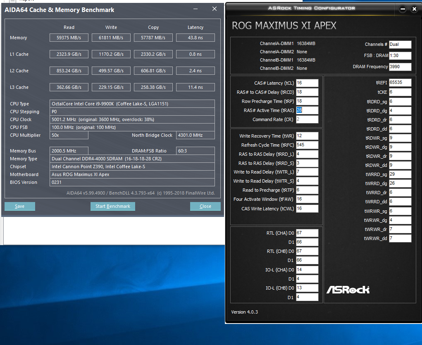Select the tRDRD_dr value field

pos(400,120)
